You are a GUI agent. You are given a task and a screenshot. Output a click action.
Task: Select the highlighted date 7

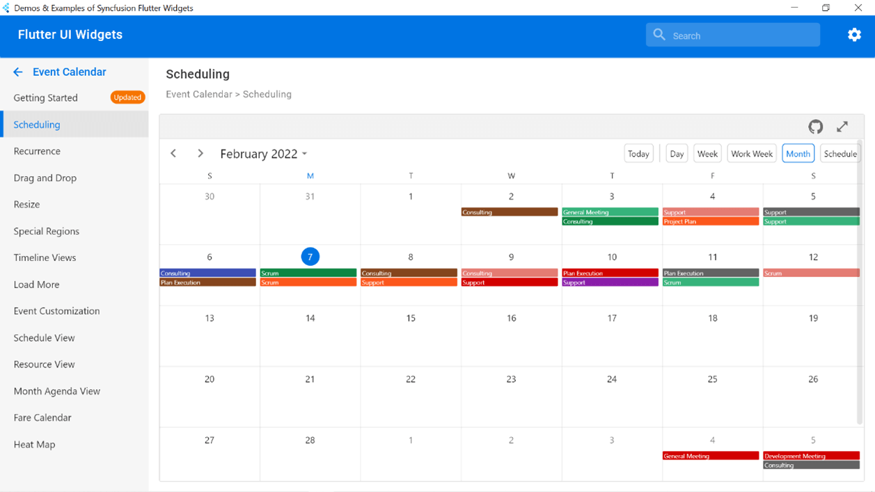[x=310, y=257]
